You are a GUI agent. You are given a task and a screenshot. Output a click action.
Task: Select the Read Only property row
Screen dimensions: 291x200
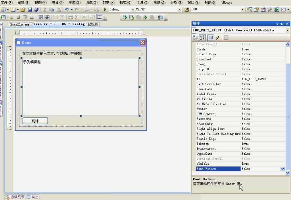coord(240,124)
